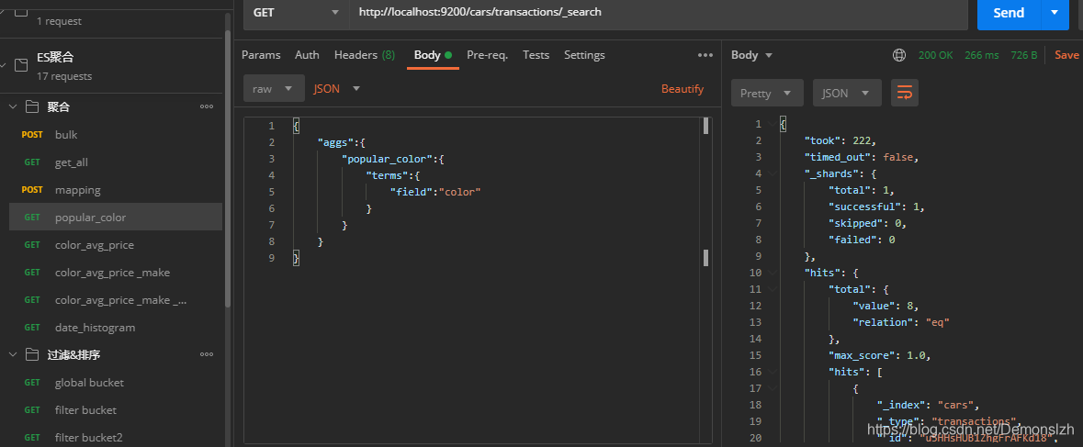The image size is (1083, 447).
Task: Open the 过滤&排序 folder options ellipsis
Action: tap(207, 355)
